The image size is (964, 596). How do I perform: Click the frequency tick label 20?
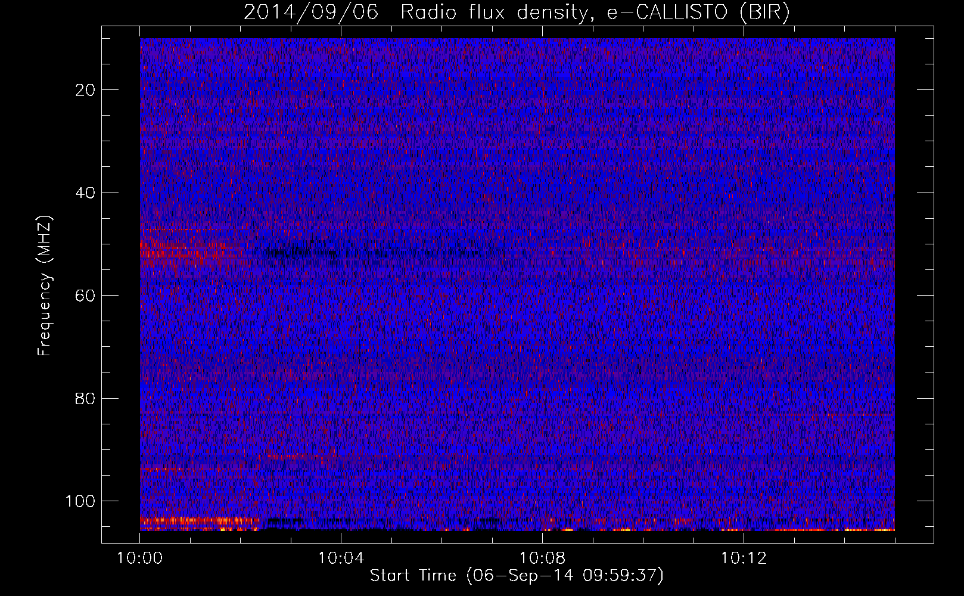[85, 90]
